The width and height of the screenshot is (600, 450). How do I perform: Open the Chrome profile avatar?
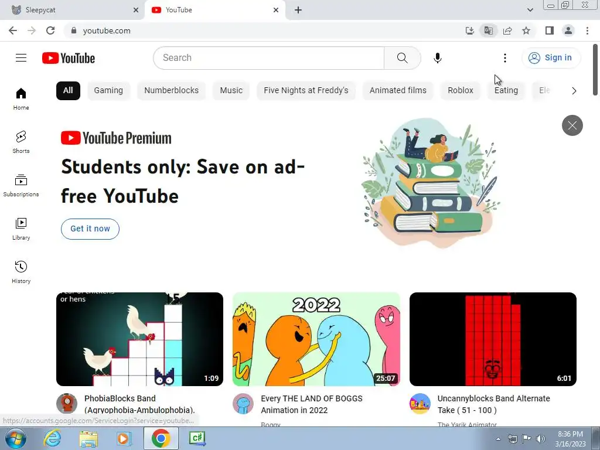(x=568, y=30)
